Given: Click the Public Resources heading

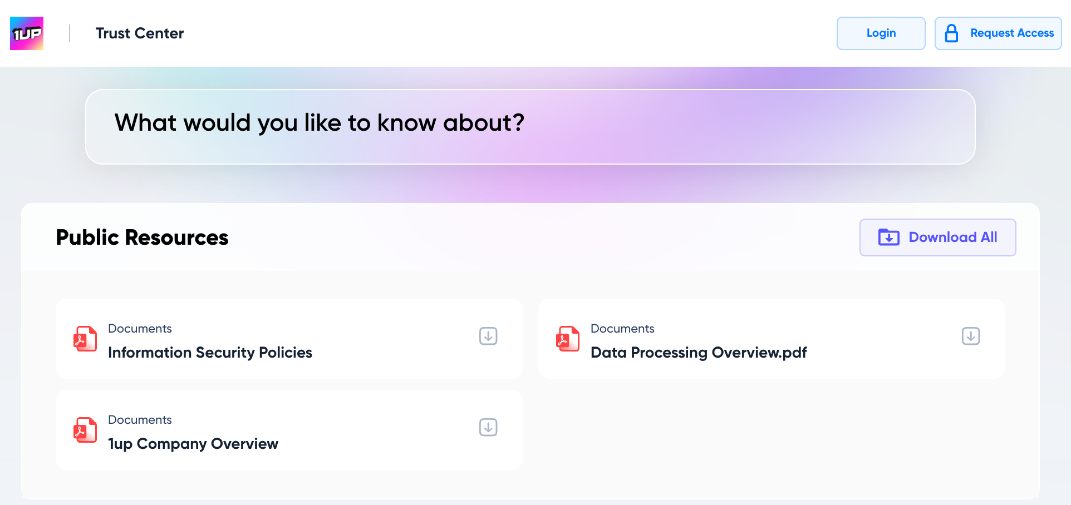Looking at the screenshot, I should 142,237.
